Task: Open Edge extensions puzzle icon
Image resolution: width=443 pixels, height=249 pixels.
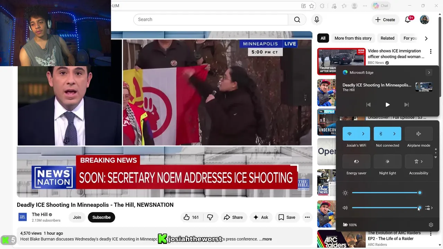Action: (322, 6)
